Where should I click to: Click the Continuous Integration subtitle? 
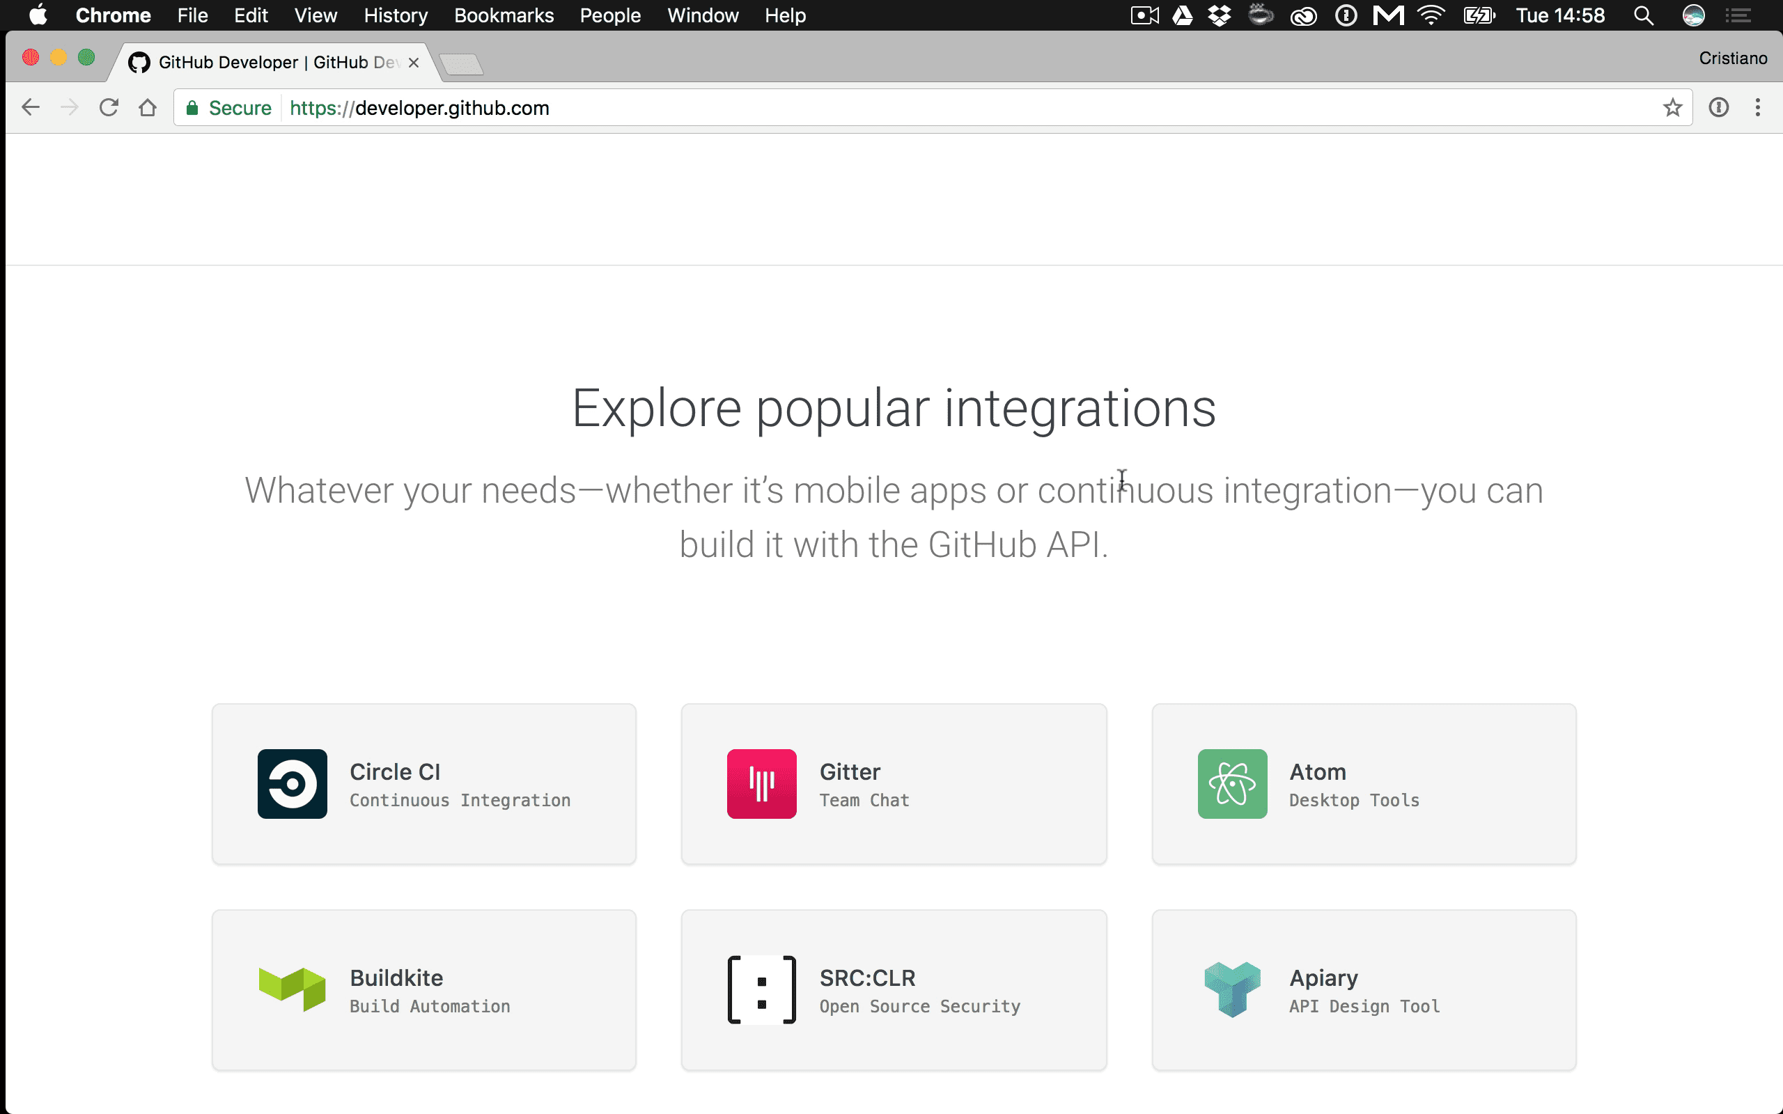coord(460,800)
